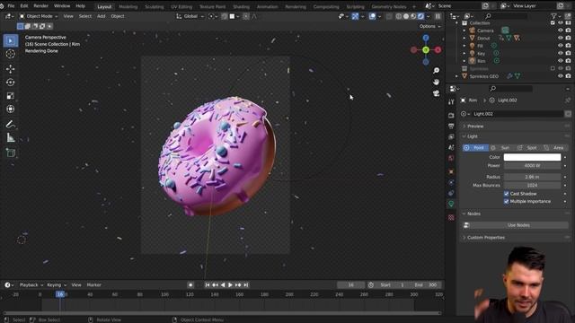Switch to solid viewport shading
Screen dimensions: 575x323
pos(406,16)
